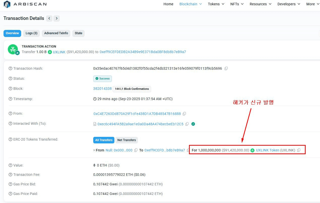Viewport: 320px width, 203px height.
Task: Click the Interacted With help icon
Action: (x=10, y=124)
